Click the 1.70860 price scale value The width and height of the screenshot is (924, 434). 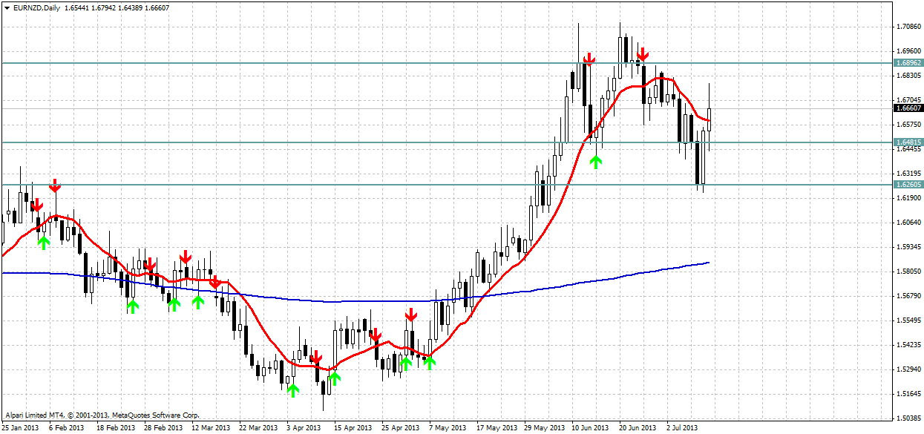coord(908,27)
